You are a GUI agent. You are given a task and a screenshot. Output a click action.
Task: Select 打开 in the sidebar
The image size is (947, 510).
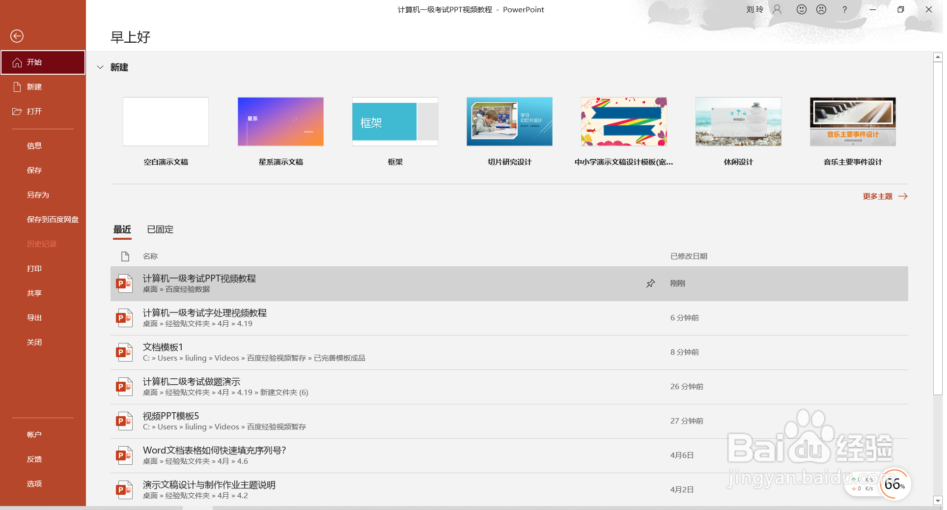43,112
